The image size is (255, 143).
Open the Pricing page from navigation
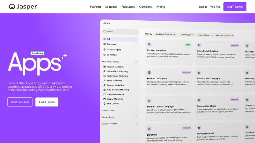click(x=161, y=7)
